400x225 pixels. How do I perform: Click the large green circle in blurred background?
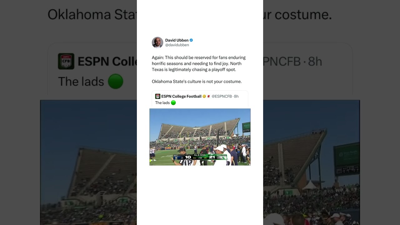point(116,81)
